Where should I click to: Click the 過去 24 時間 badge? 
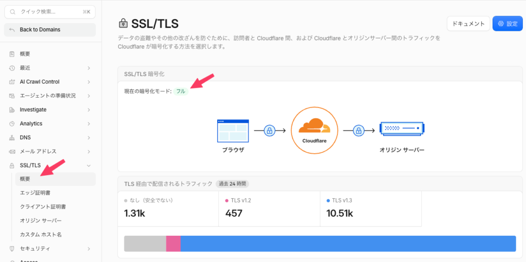pos(232,184)
